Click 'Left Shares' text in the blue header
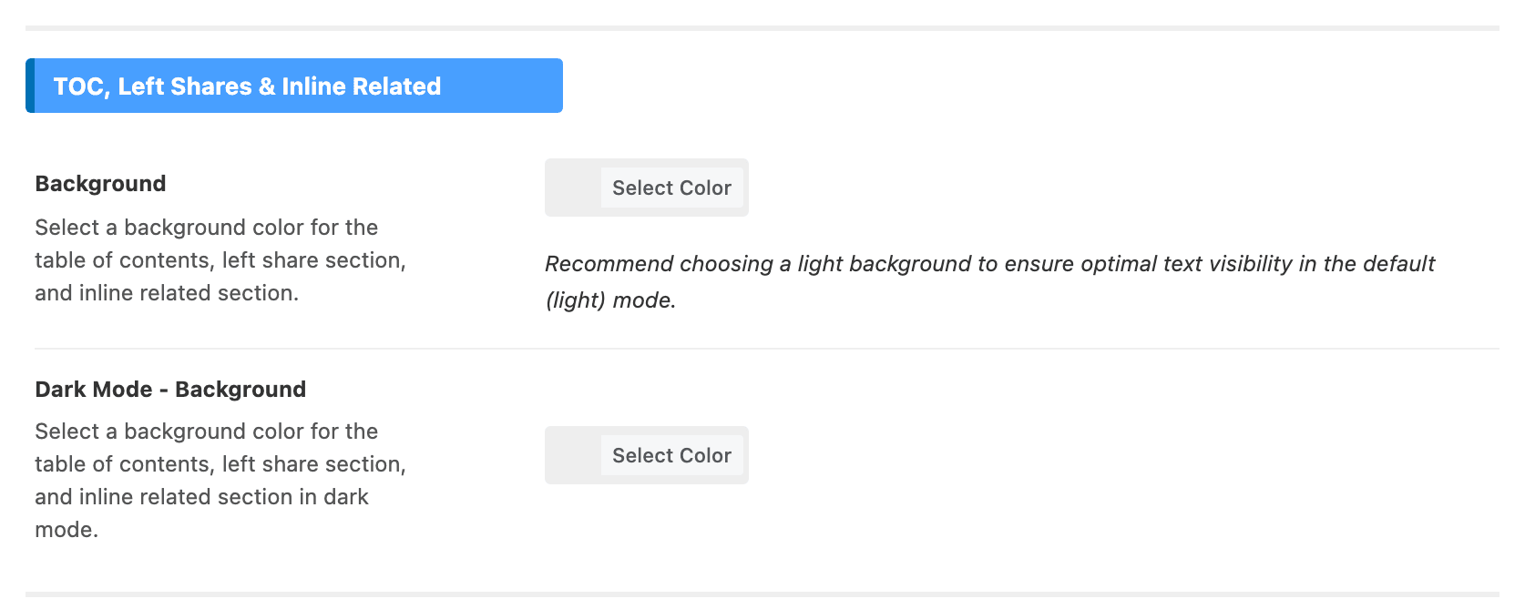This screenshot has width=1525, height=599. 185,86
